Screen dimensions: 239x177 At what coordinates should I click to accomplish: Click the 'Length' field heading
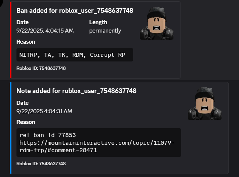tap(98, 23)
